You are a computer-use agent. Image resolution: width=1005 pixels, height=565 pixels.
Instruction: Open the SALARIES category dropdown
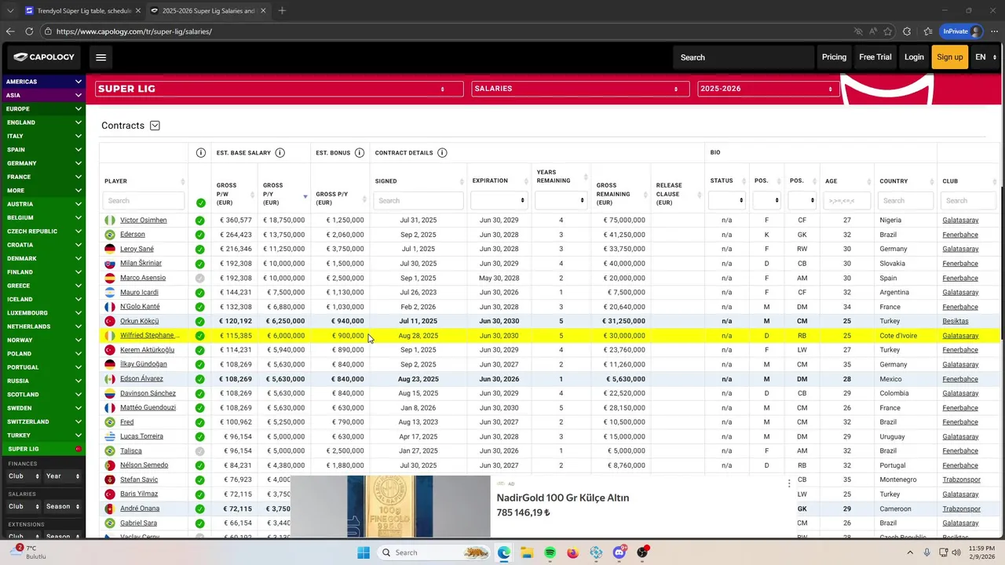click(579, 89)
